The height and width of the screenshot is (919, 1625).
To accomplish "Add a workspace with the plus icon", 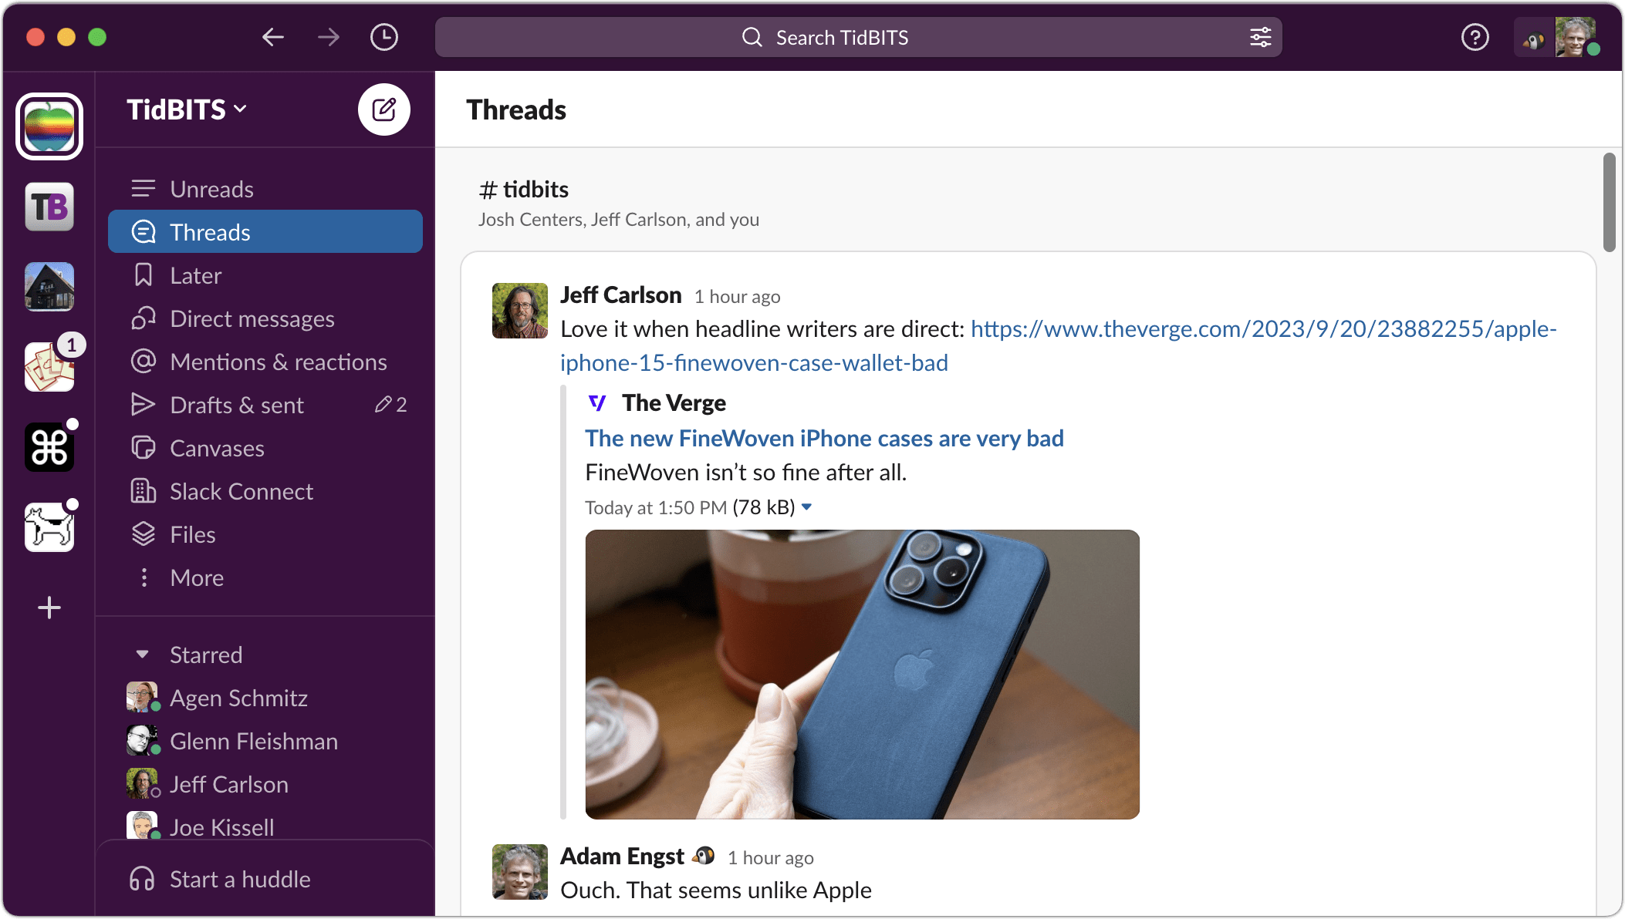I will tap(49, 608).
